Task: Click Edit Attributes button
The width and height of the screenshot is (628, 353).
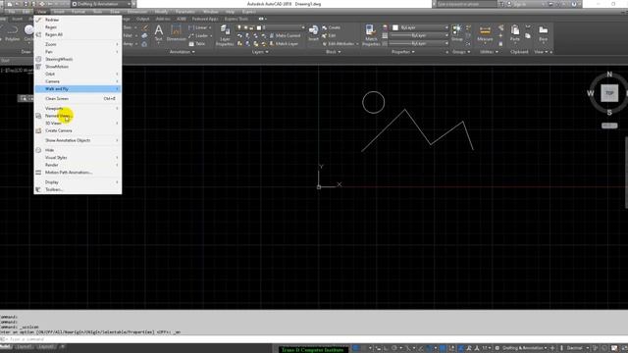Action: 340,43
